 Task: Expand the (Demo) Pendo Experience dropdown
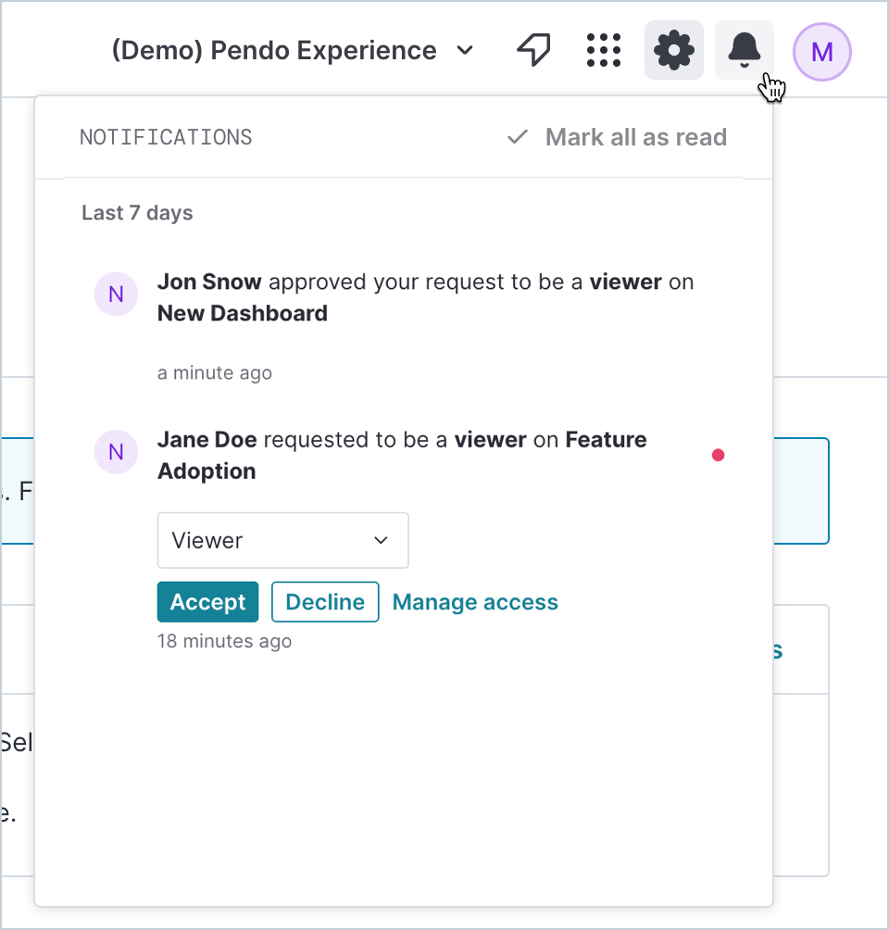pyautogui.click(x=293, y=50)
